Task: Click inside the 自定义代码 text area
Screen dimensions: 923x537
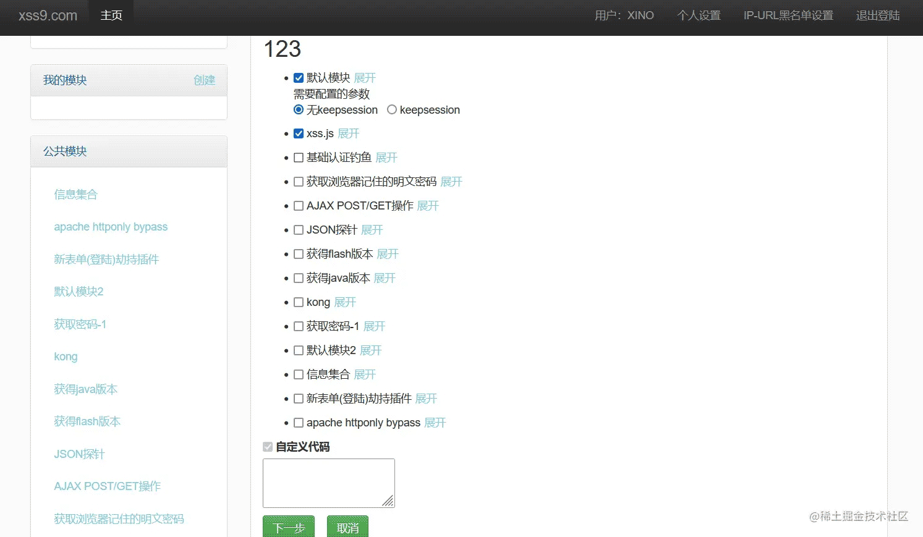Action: click(328, 483)
